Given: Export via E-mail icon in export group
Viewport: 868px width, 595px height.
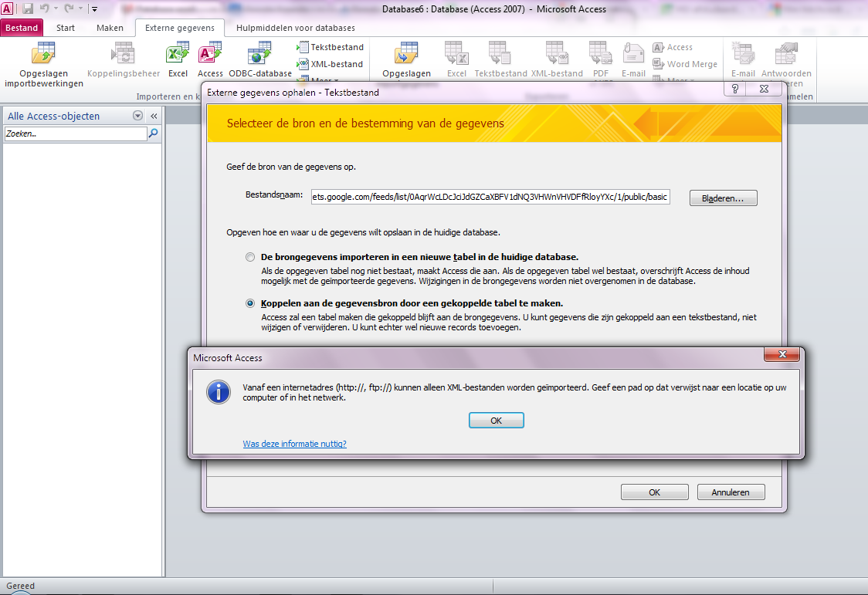Looking at the screenshot, I should point(633,59).
